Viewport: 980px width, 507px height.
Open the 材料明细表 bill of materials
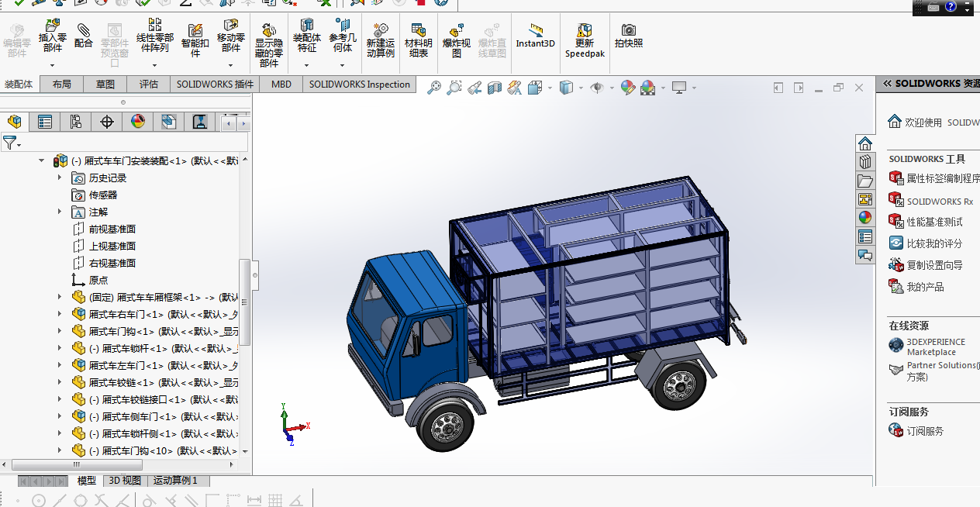pos(419,40)
